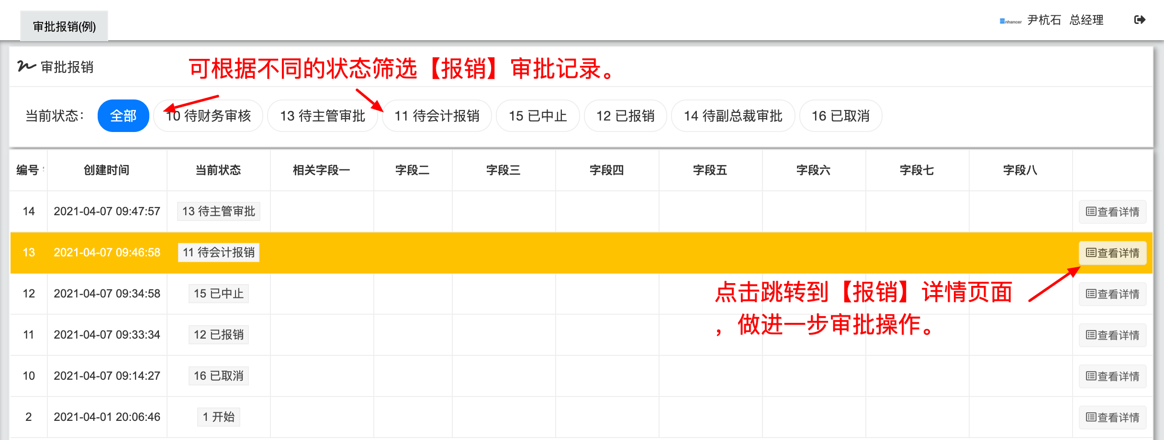Filter by 11 待会计报销 status pill
This screenshot has width=1164, height=440.
437,116
